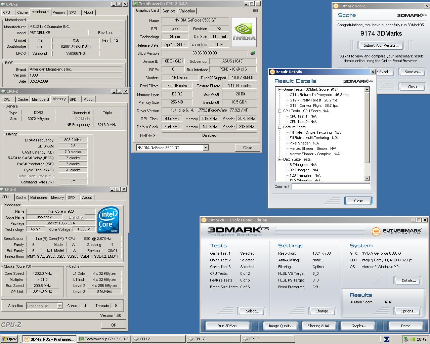Screen dimensions: 430x344
Task: Click Change... under Settings in 3DMark05
Action: coord(323,311)
